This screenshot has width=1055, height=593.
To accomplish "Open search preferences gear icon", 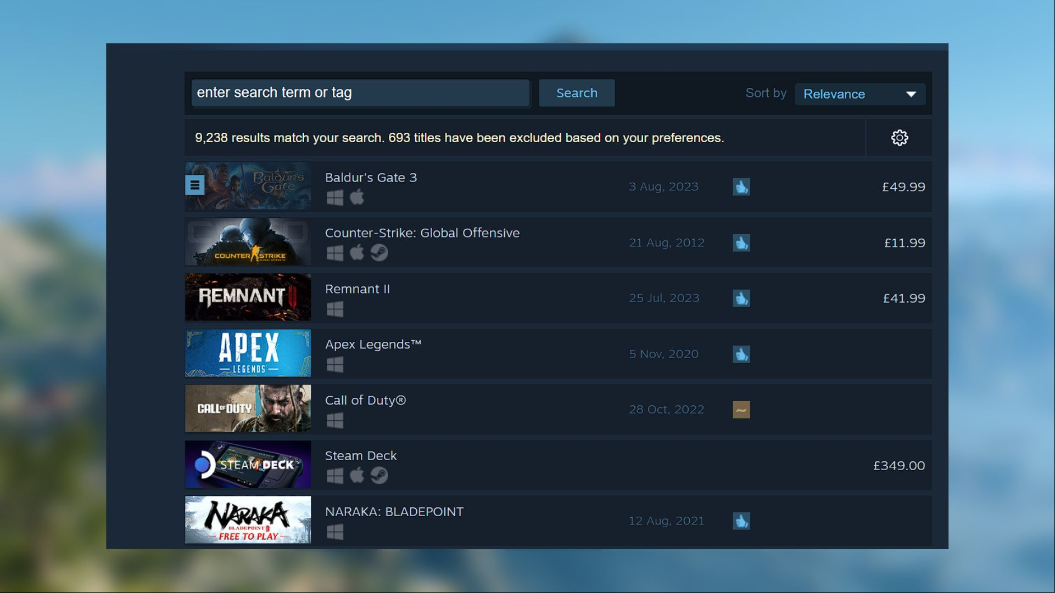I will (x=899, y=138).
